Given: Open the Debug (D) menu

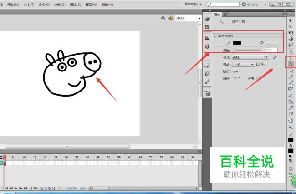Looking at the screenshot, I should click(76, 5).
